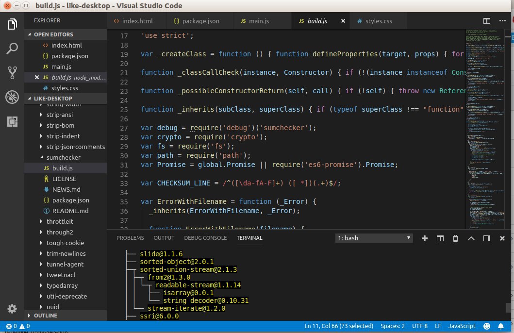Open the Extensions view

13,121
